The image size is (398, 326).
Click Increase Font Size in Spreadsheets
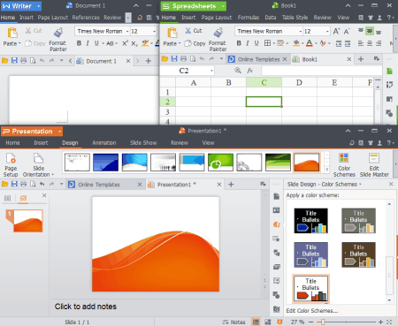coord(336,31)
